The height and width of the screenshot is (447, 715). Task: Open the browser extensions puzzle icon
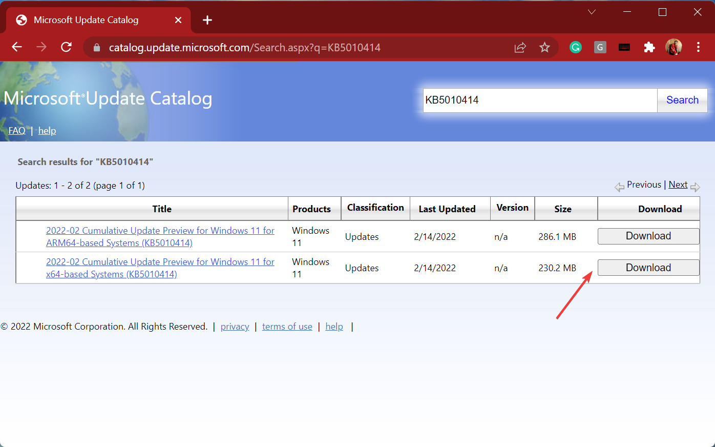tap(649, 47)
